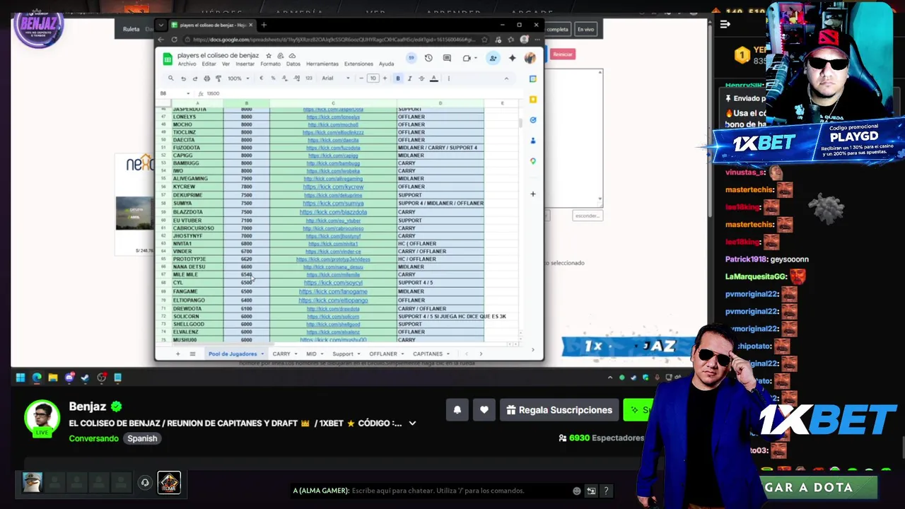Viewport: 905px width, 509px height.
Task: Collapse the Sheets menus chevron
Action: point(506,78)
